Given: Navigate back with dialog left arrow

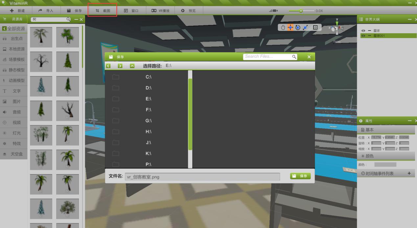Looking at the screenshot, I should point(108,66).
